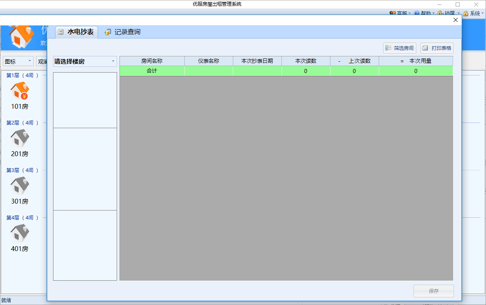Switch to the 水电抄表 tab
The image size is (486, 305).
click(76, 32)
